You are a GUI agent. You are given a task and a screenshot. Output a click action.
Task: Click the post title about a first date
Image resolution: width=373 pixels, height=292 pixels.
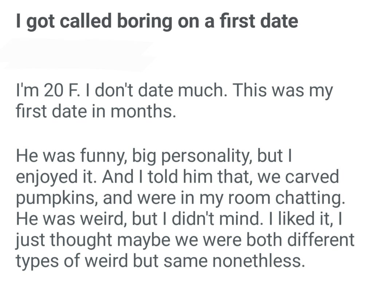(x=157, y=22)
